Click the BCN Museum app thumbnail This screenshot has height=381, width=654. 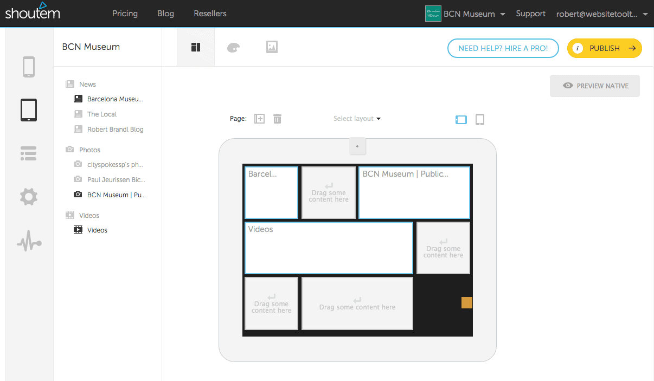(x=433, y=14)
